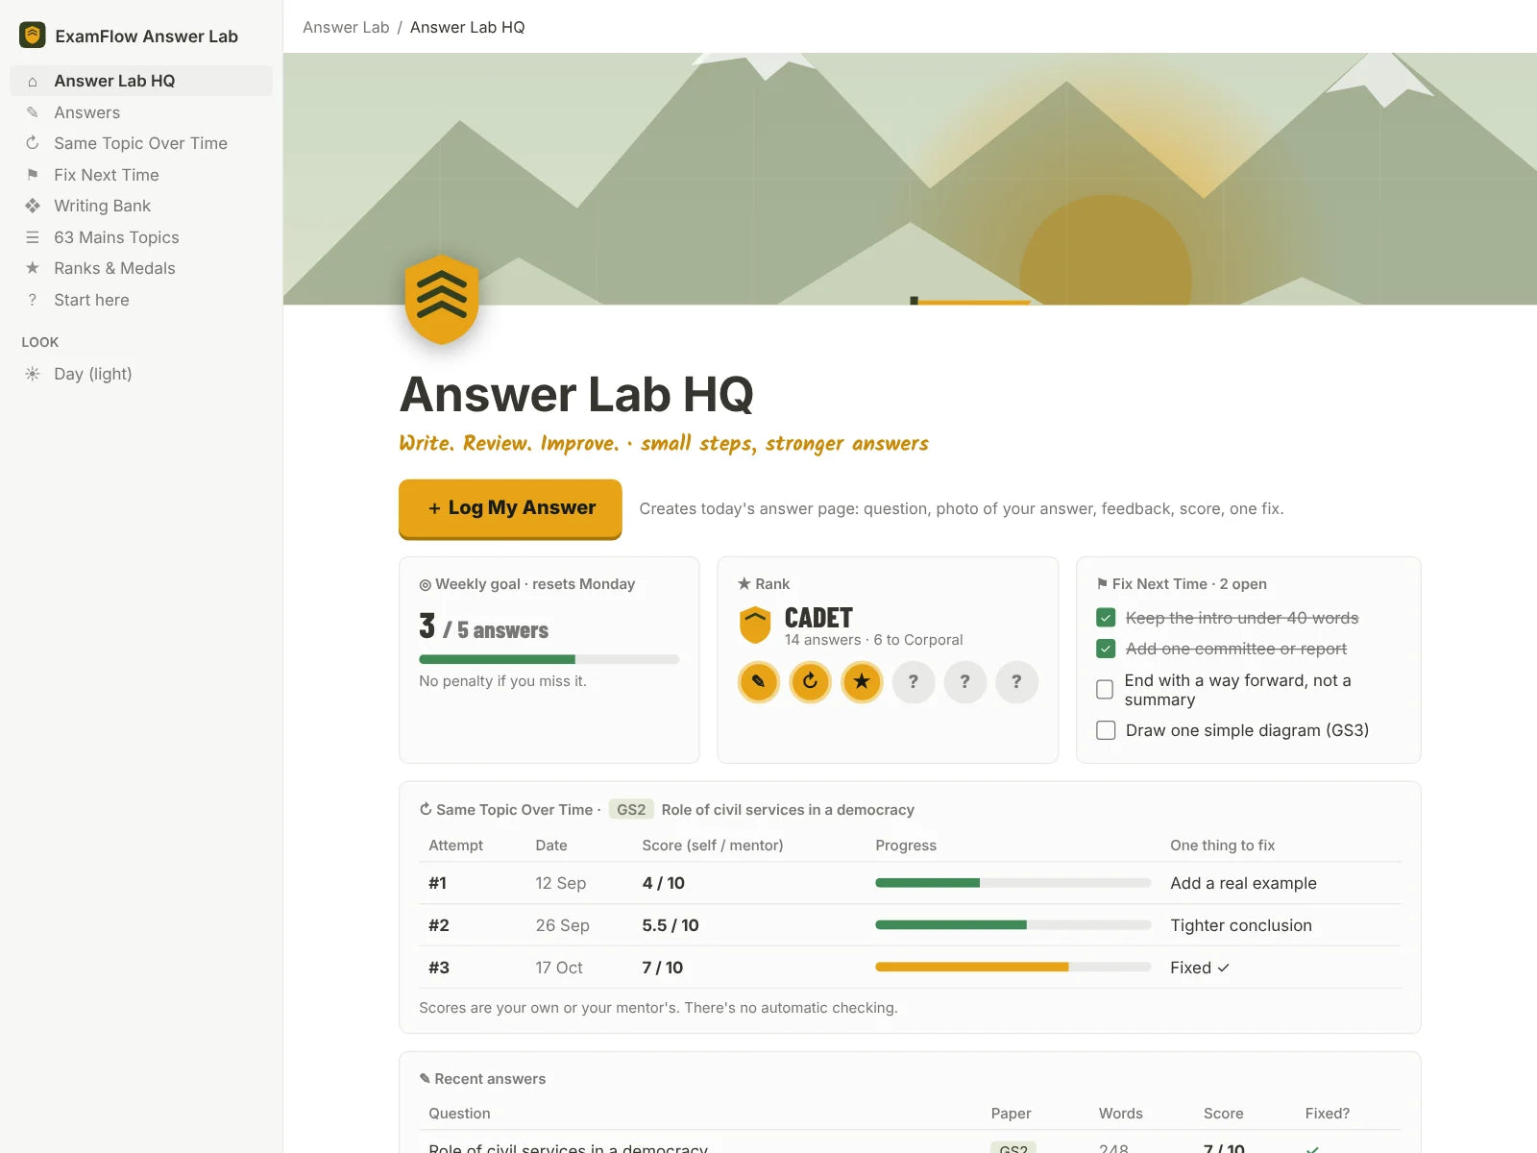Click the pencil icon beside Answers
The image size is (1537, 1153).
point(33,112)
